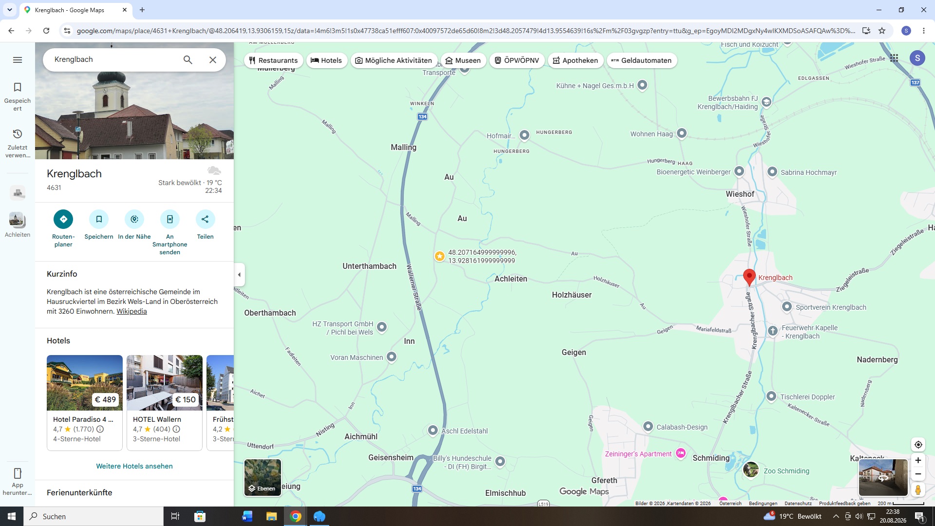The image size is (935, 526).
Task: Open the Chrome three-dot menu
Action: (924, 31)
